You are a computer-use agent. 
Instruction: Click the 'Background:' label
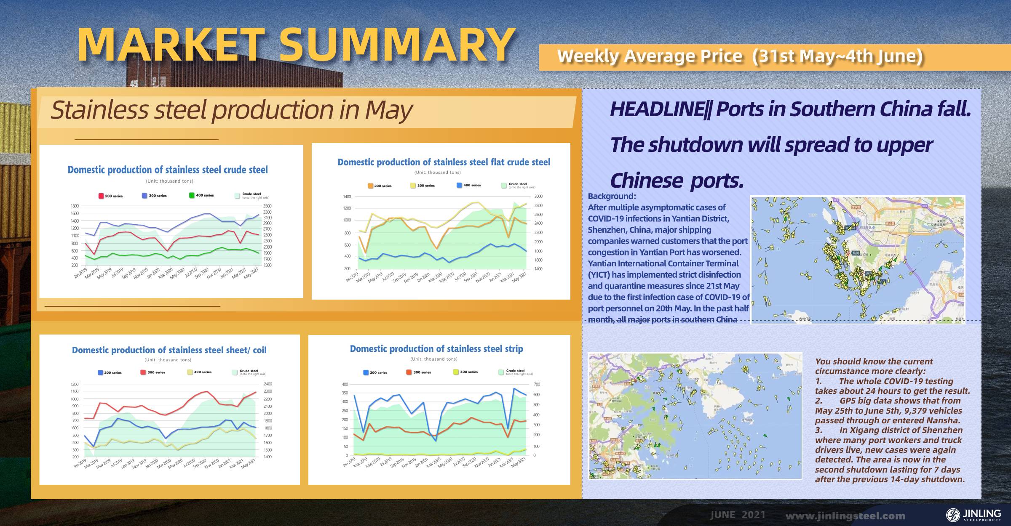[612, 196]
